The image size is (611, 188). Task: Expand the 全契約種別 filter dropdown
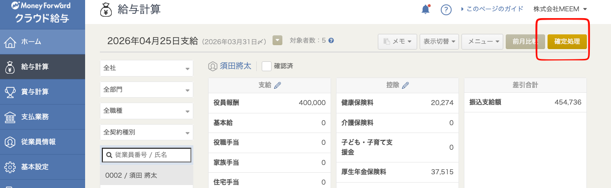tap(147, 133)
